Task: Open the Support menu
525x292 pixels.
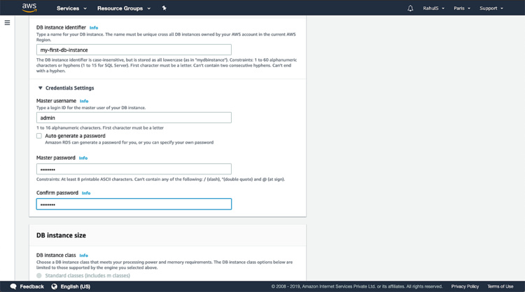Action: tap(491, 8)
